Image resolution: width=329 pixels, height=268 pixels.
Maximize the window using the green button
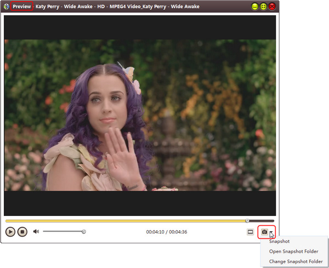[x=263, y=7]
